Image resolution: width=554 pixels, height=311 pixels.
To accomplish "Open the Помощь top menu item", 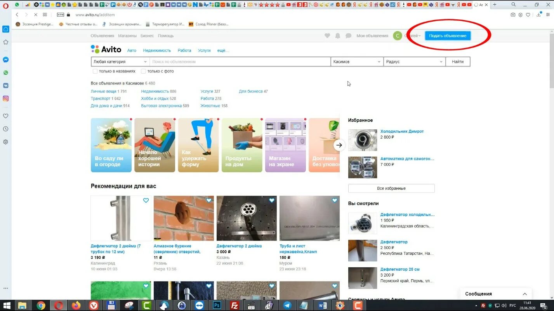I will [x=166, y=36].
